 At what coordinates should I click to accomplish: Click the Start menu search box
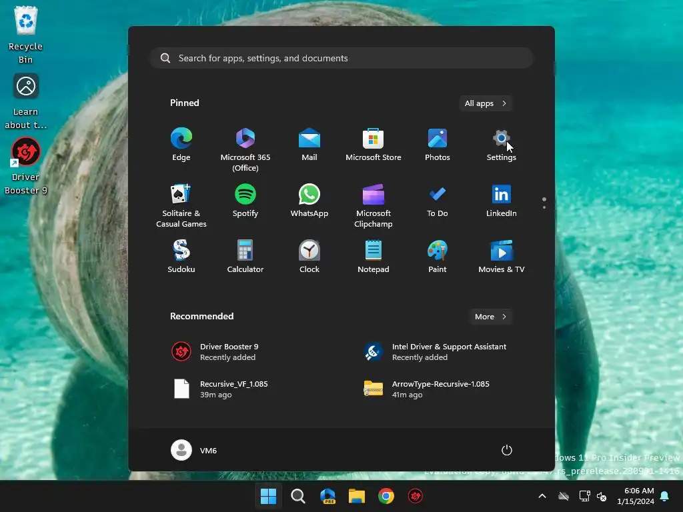pos(341,59)
